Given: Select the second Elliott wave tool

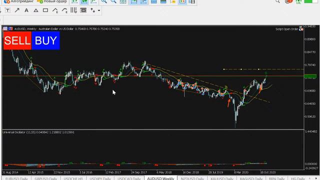Looking at the screenshot, I should 64,10.
